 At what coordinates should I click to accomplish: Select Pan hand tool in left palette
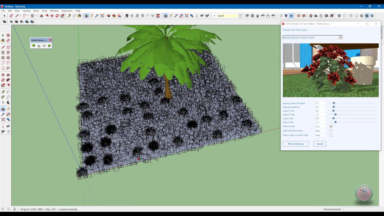(8, 109)
